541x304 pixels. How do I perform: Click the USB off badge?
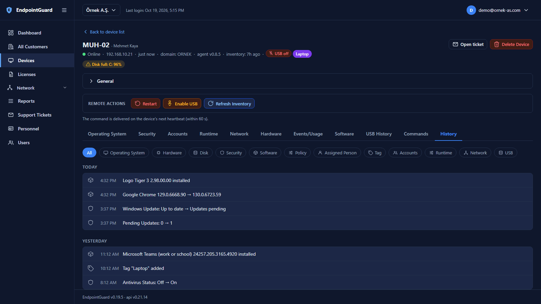tap(279, 54)
